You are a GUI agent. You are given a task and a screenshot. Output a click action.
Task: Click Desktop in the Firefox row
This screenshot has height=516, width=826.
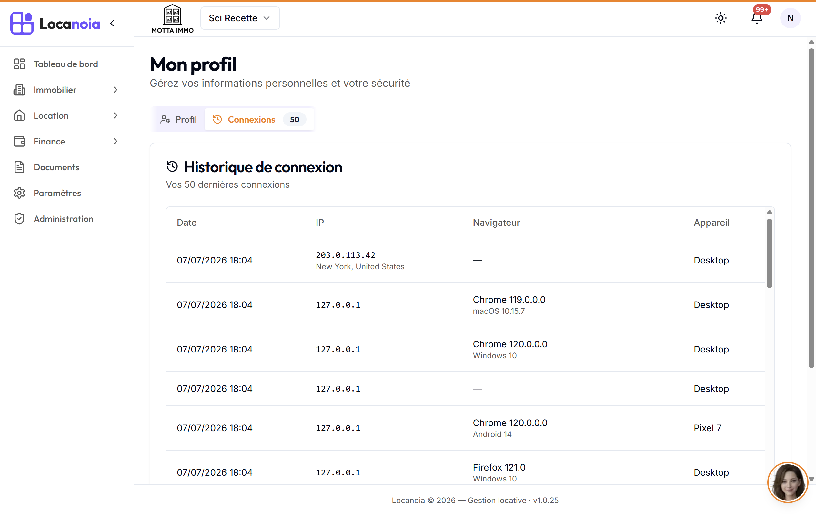coord(711,472)
